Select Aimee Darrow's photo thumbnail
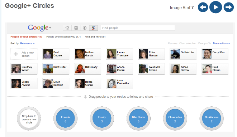 [175, 68]
